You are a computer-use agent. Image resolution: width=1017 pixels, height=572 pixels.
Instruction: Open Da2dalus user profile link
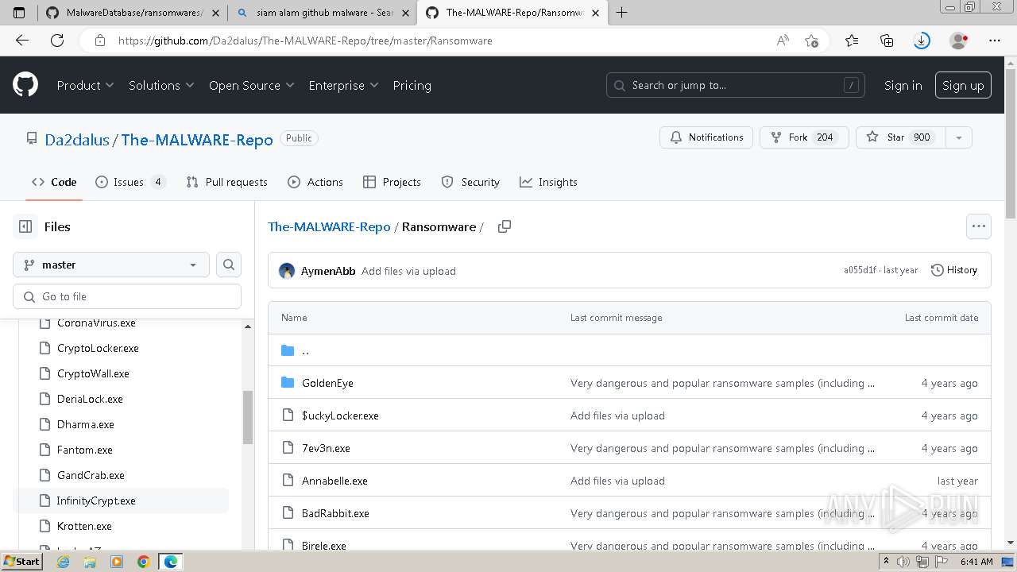77,140
